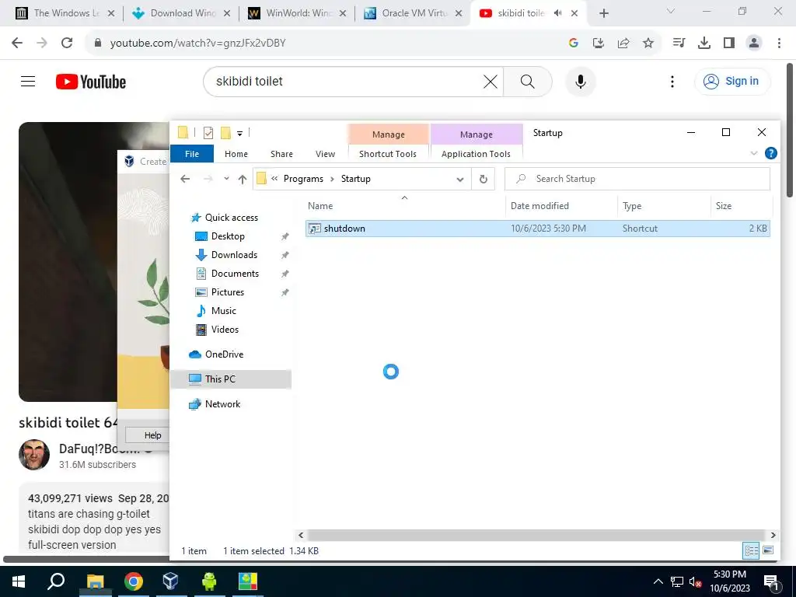
Task: Open the File tab in Explorer
Action: (192, 154)
